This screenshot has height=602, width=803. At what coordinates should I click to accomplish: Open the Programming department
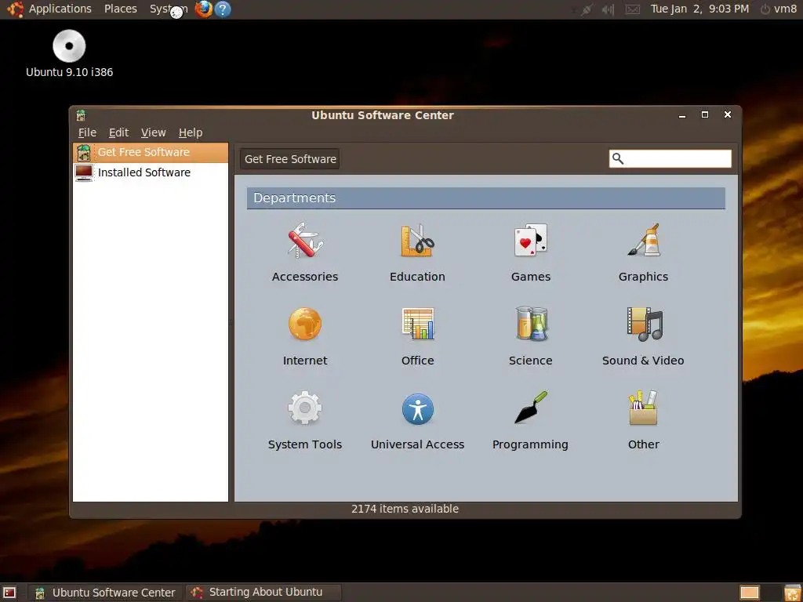[531, 421]
